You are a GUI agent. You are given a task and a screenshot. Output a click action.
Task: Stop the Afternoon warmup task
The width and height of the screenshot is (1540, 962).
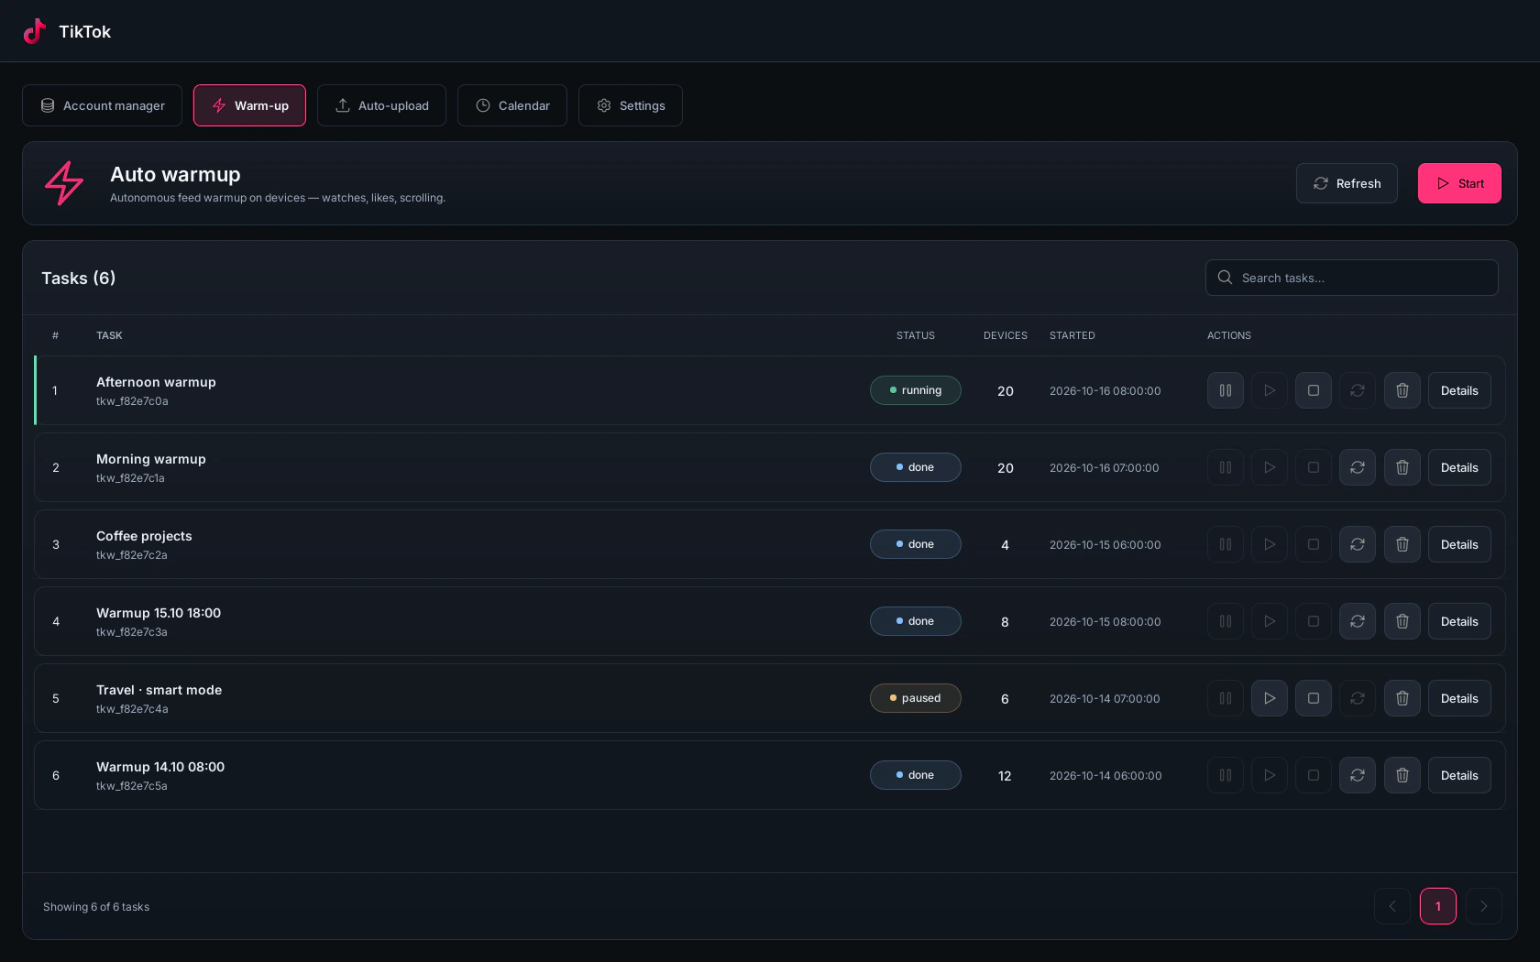[1314, 390]
